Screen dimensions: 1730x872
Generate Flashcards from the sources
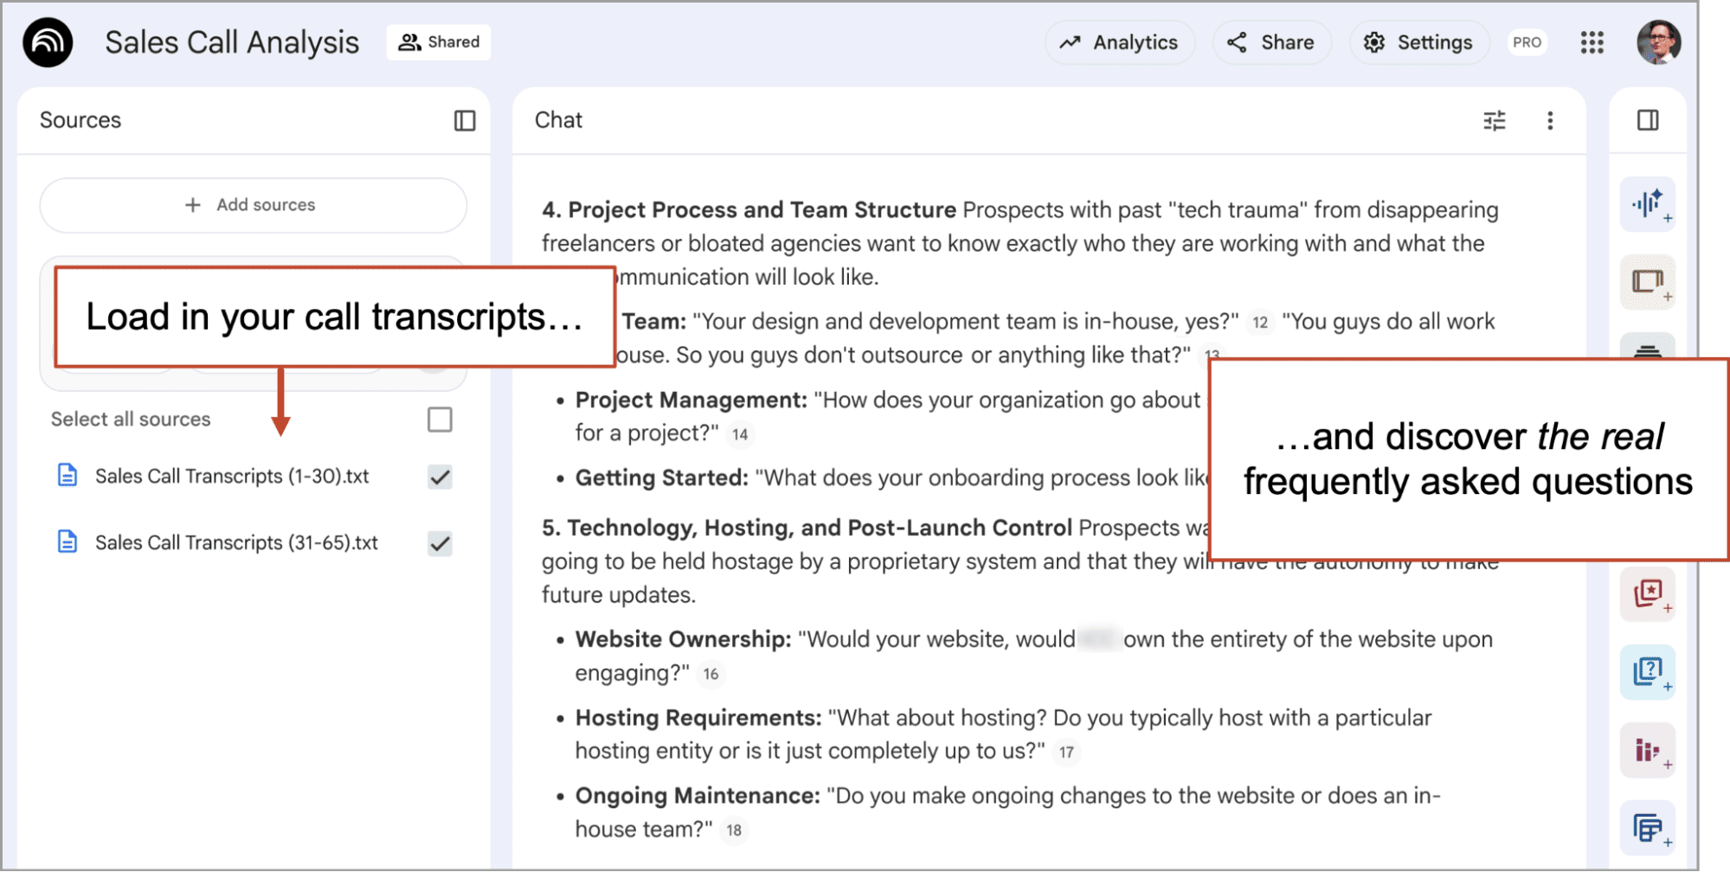(x=1648, y=594)
